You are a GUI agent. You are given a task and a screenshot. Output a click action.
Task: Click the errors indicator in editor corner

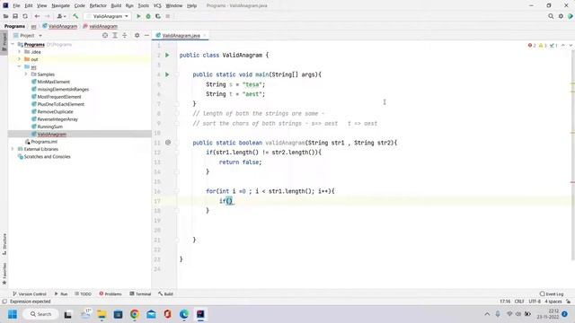[x=532, y=46]
